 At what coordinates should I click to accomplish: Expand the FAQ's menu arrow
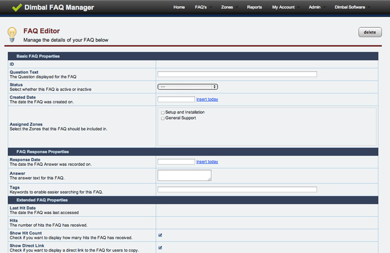[211, 7]
